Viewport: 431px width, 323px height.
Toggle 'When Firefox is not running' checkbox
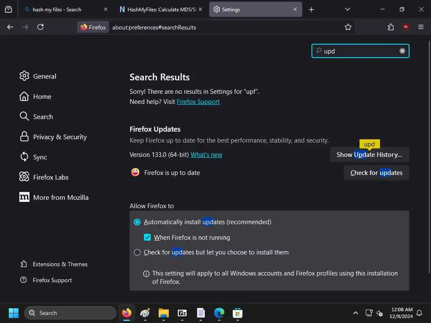147,237
